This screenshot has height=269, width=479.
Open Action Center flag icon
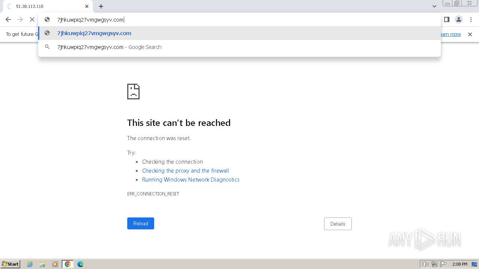443,264
